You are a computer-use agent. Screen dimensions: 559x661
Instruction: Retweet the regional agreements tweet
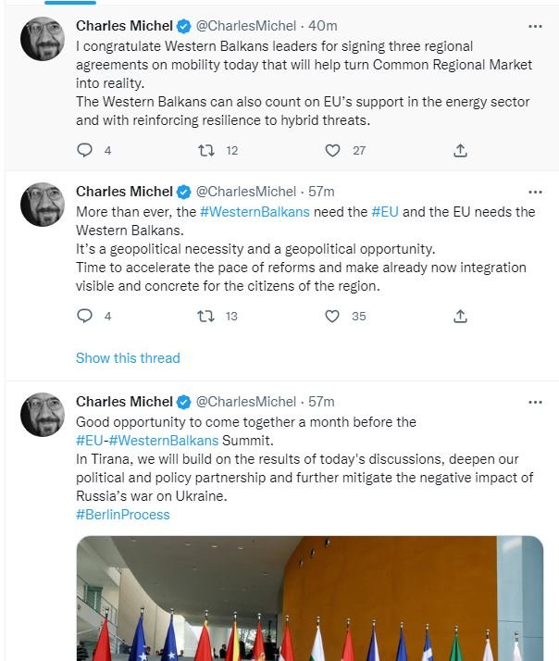coord(207,150)
